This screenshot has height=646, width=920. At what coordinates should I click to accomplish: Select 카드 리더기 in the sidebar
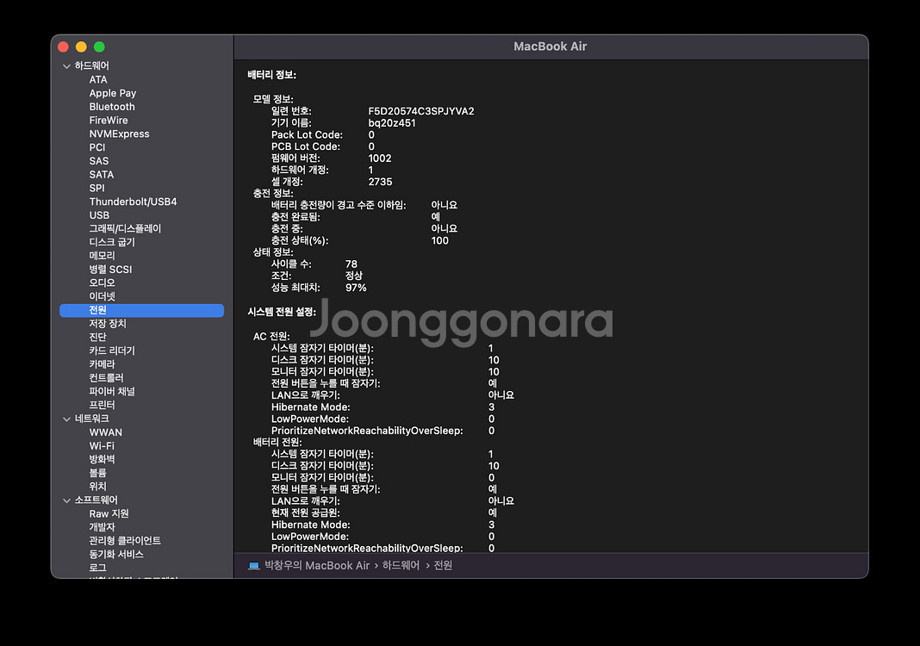click(x=112, y=351)
